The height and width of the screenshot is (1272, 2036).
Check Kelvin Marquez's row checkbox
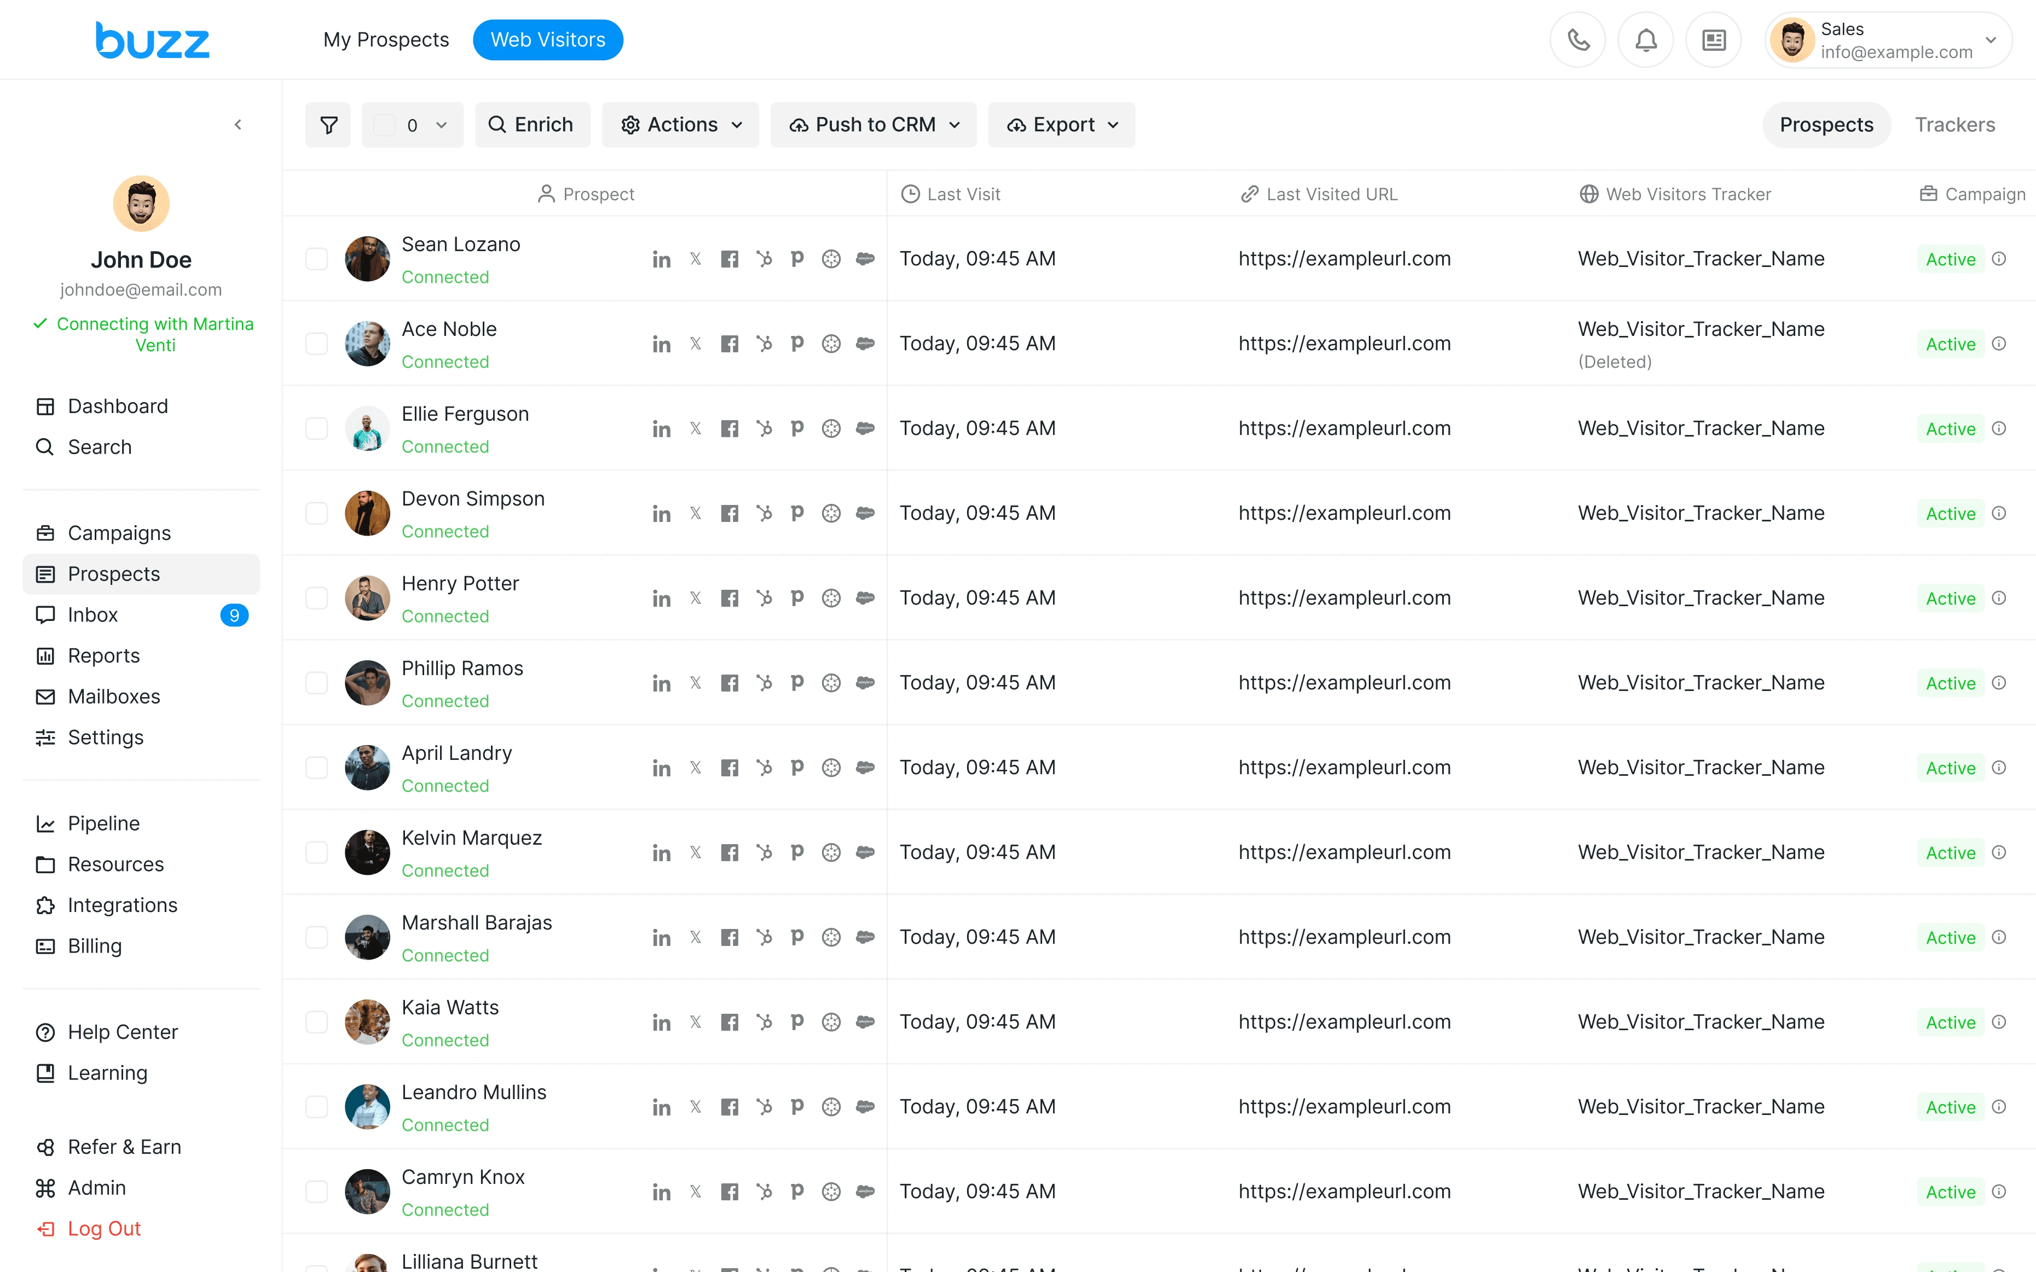(316, 852)
